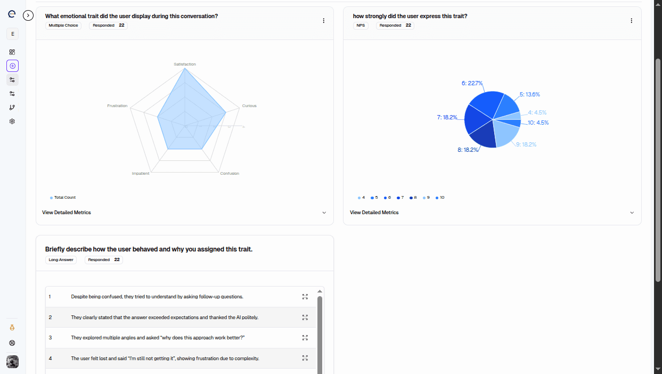The image size is (662, 374).
Task: Expand the sidebar with arrow button
Action: (x=29, y=15)
